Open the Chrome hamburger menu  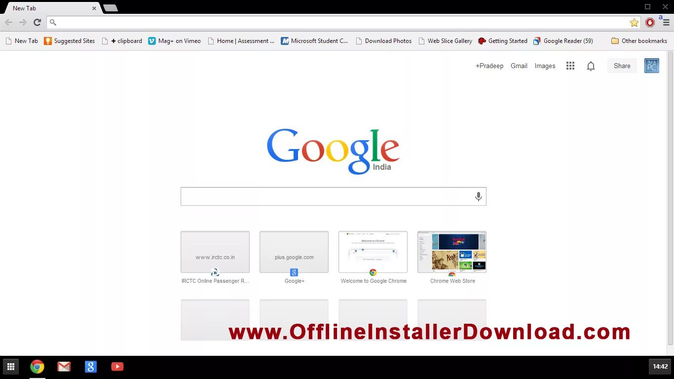click(x=666, y=23)
